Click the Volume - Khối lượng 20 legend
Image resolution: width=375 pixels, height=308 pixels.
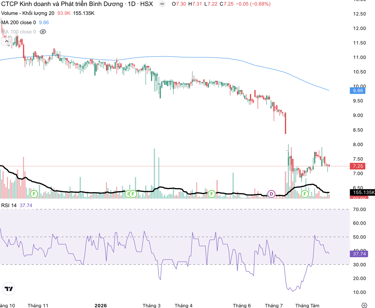pos(28,13)
